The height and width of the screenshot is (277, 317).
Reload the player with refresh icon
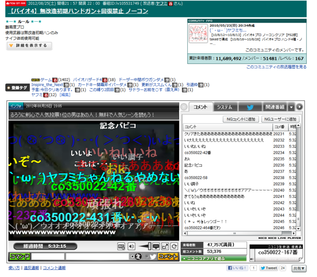tap(174, 246)
